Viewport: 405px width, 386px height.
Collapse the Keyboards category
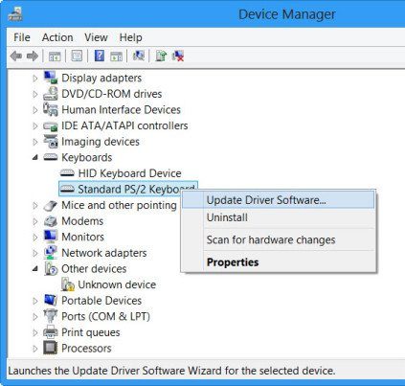pyautogui.click(x=35, y=157)
